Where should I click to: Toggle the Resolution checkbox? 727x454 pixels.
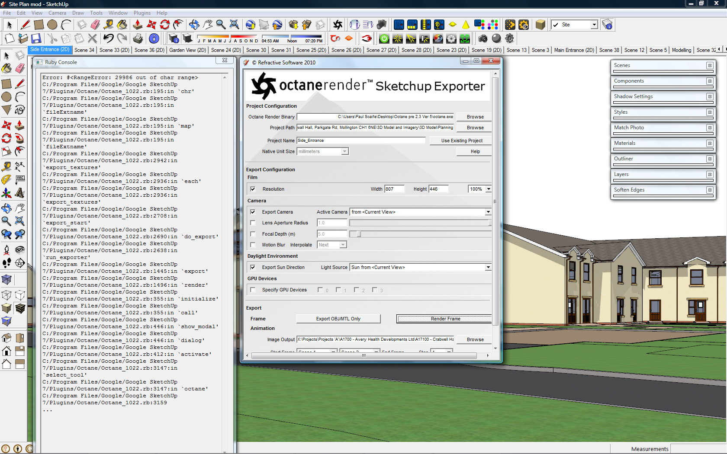coord(253,189)
